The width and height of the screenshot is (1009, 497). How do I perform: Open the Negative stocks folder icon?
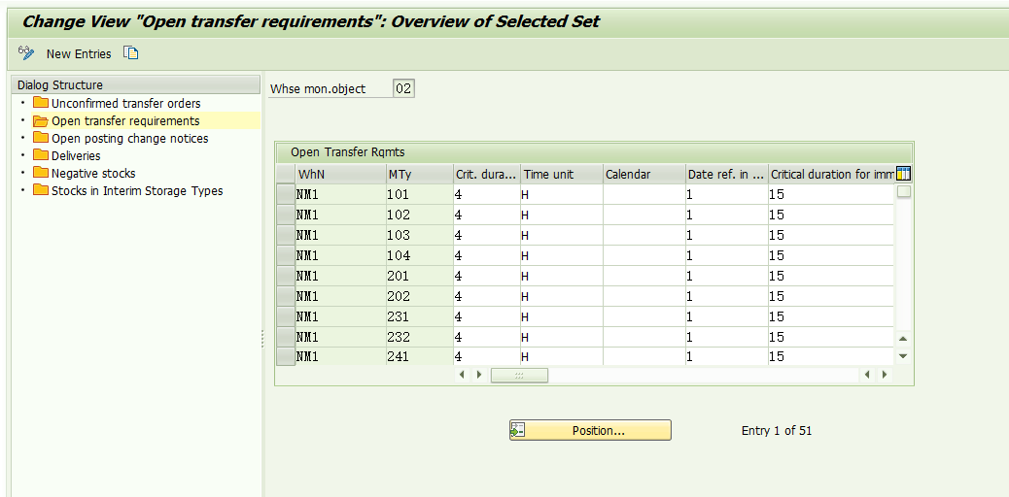(41, 173)
